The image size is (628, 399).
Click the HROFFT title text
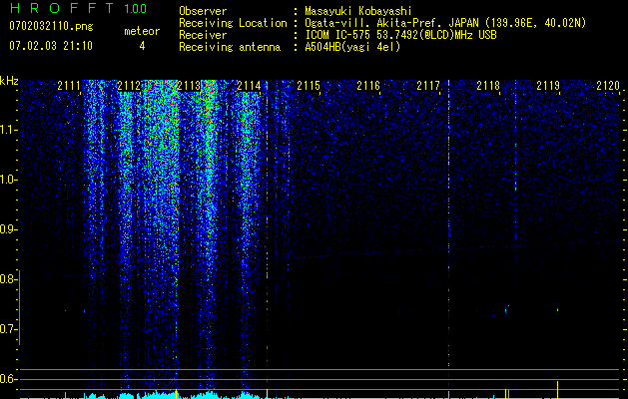pos(62,8)
